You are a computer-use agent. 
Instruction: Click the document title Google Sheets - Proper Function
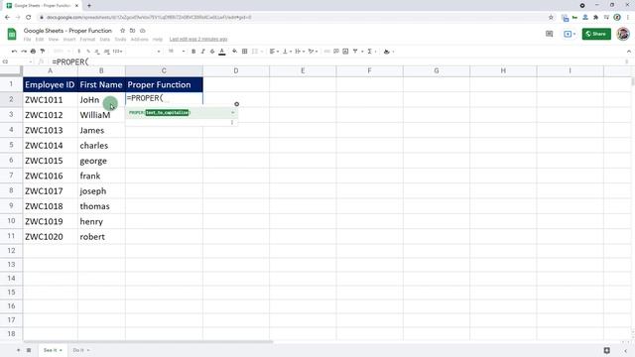tap(67, 31)
